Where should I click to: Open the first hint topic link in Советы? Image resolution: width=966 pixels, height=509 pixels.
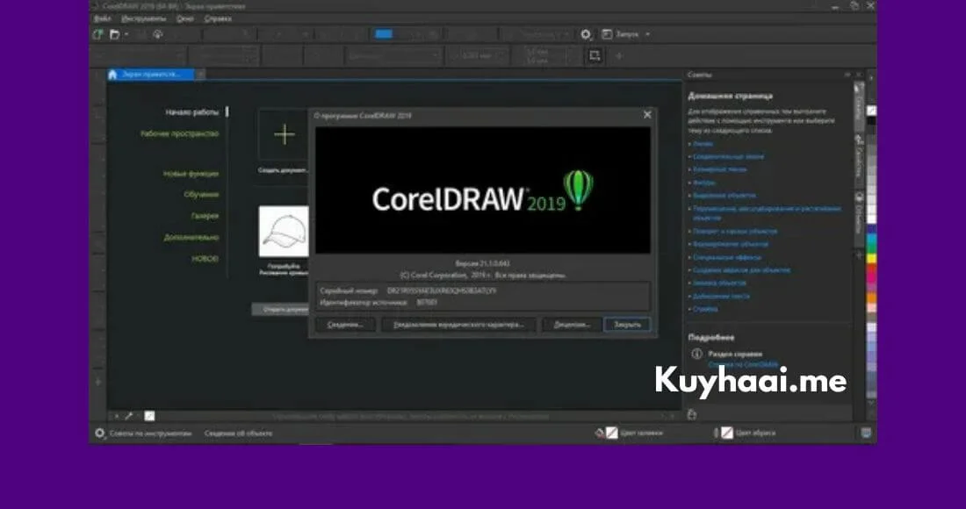tap(703, 144)
